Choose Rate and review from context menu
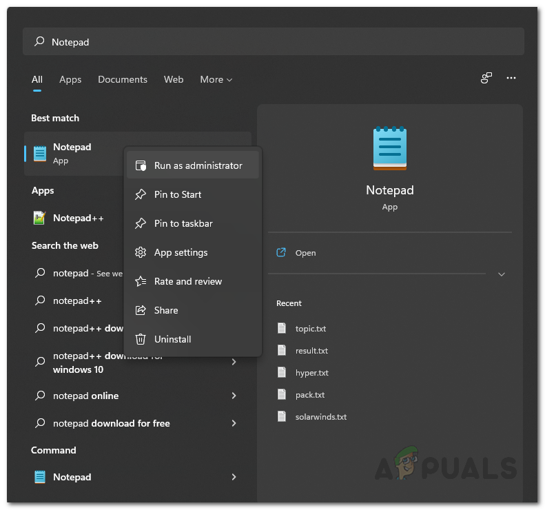 pyautogui.click(x=192, y=281)
